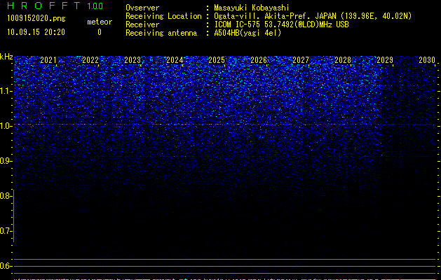Click the 1.0 kHz axis label
441x280 pixels.
pyautogui.click(x=6, y=126)
